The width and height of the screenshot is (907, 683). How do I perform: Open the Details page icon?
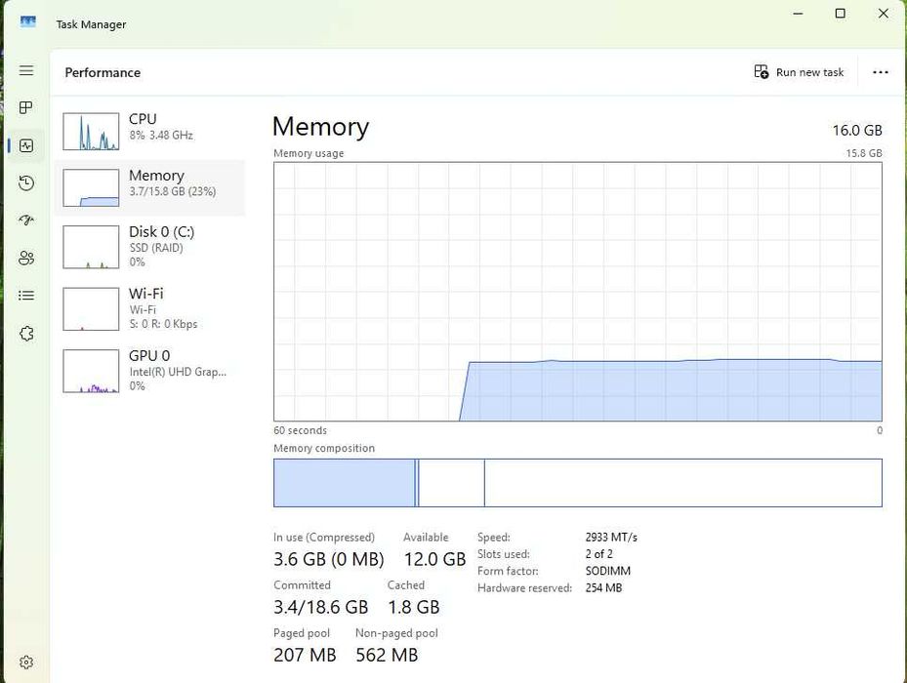tap(26, 295)
